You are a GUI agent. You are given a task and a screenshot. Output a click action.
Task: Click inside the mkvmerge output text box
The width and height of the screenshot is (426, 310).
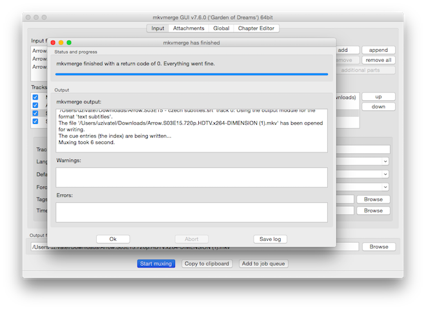pyautogui.click(x=192, y=130)
